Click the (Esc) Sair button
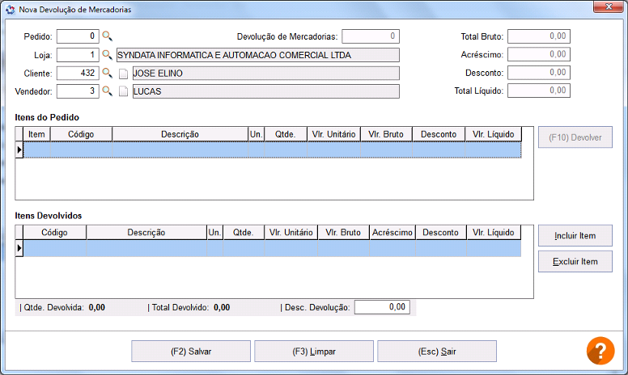Viewport: 628px width, 375px height. tap(437, 352)
